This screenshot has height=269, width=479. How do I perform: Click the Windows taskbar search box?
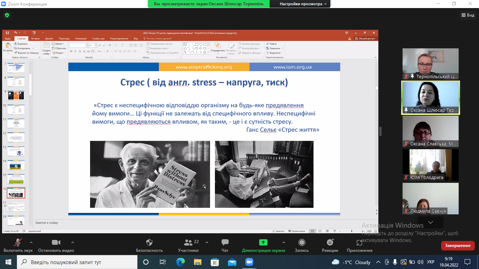(x=77, y=262)
